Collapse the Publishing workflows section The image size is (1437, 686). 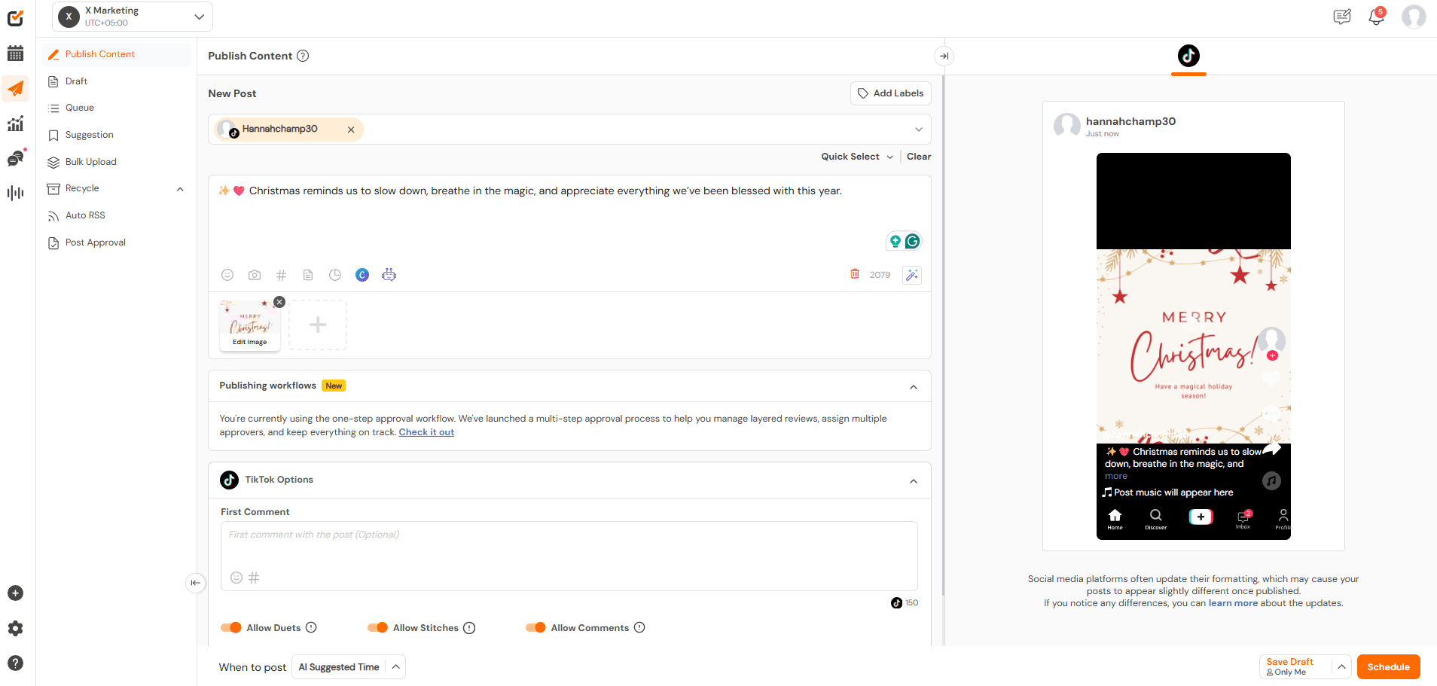(914, 386)
